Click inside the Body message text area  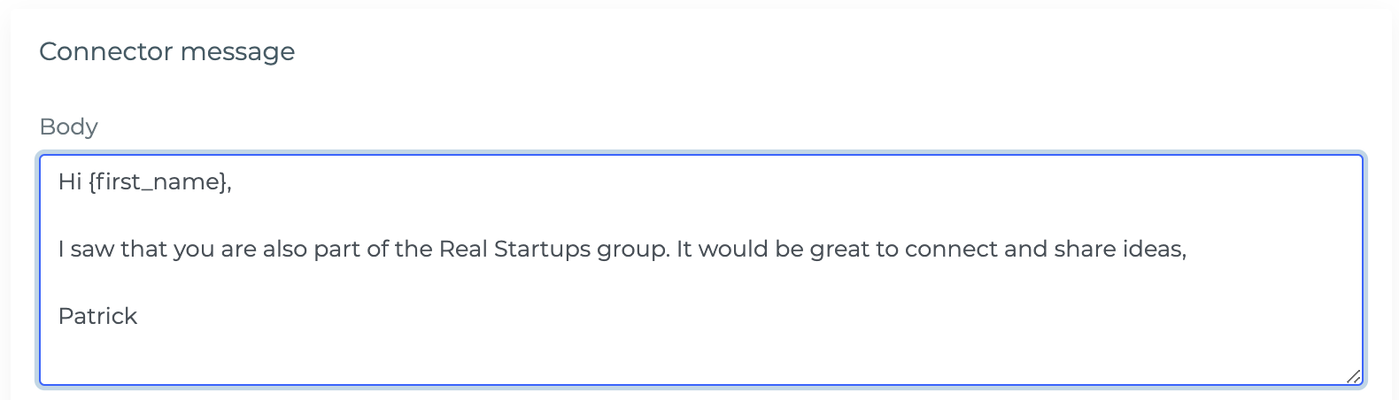[700, 270]
